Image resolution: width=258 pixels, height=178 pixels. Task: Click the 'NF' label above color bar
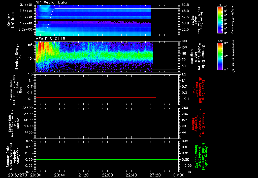coord(220,5)
